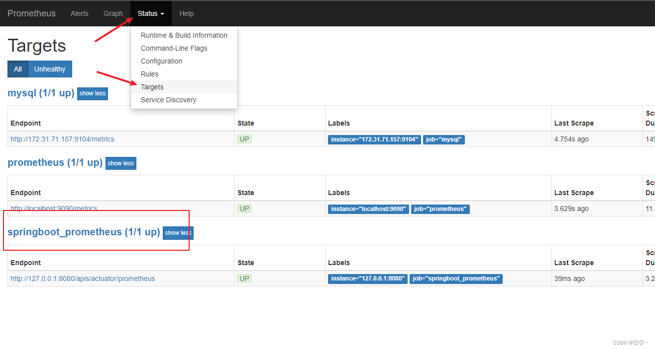Viewport: 655px width, 350px height.
Task: Filter to Unhealthy targets only
Action: click(x=50, y=69)
